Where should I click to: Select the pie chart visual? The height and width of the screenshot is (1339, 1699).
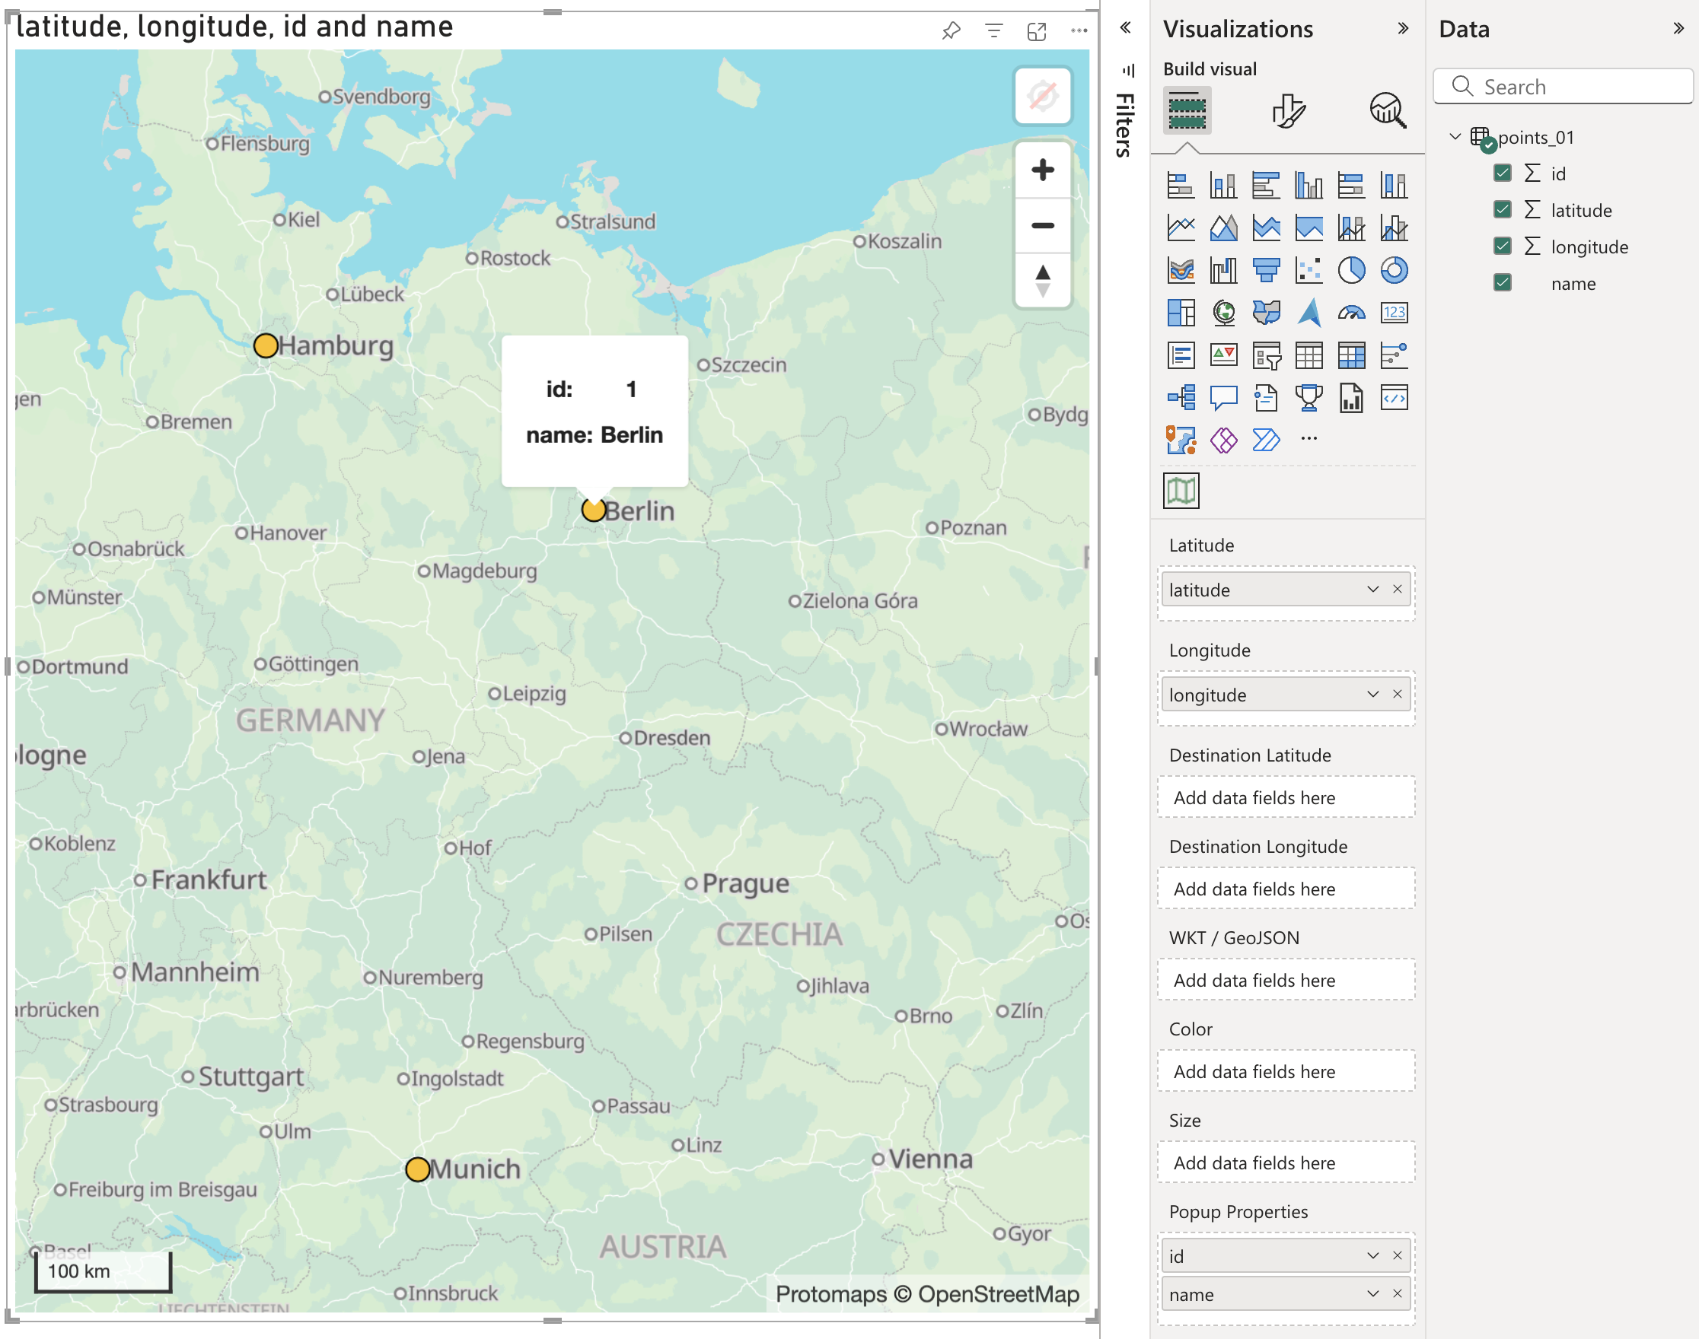click(1350, 271)
